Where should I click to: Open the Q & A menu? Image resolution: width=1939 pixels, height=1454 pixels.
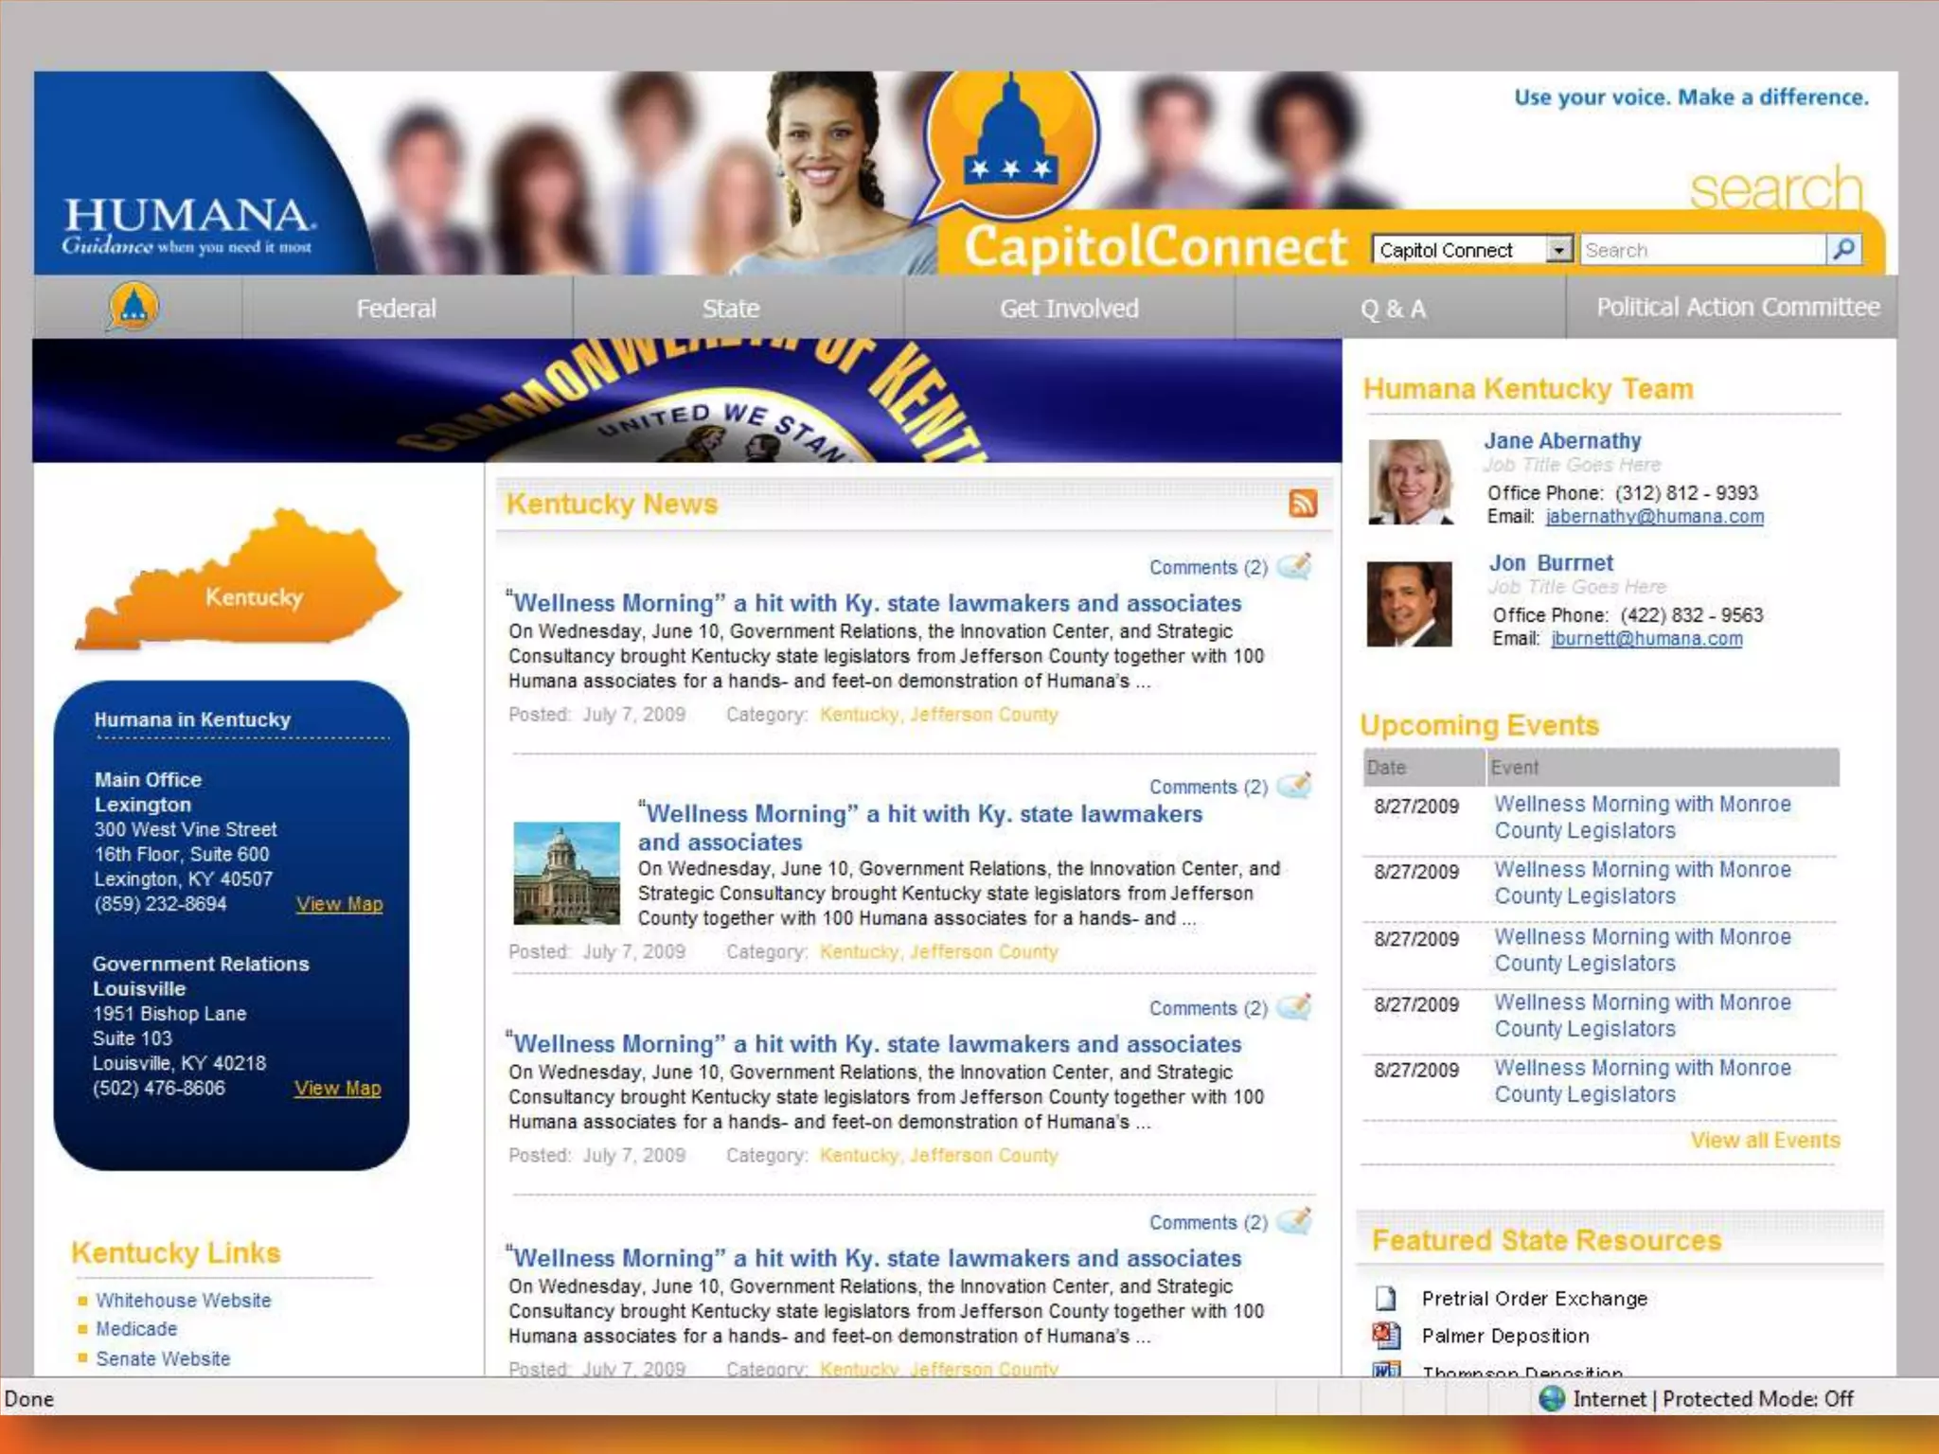pos(1393,308)
